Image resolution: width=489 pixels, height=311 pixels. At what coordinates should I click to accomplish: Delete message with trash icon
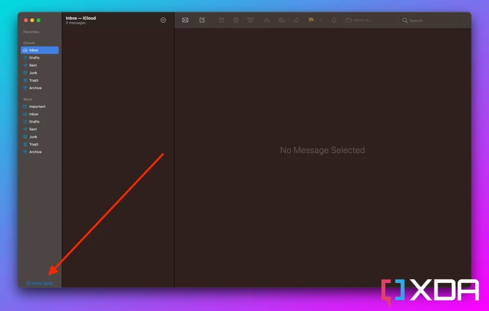[236, 20]
